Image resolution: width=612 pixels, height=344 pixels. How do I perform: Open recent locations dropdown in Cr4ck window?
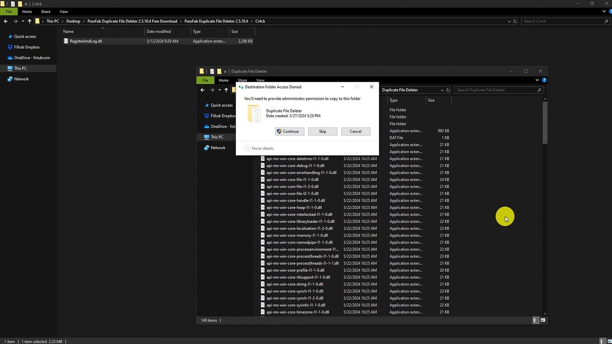click(22, 21)
